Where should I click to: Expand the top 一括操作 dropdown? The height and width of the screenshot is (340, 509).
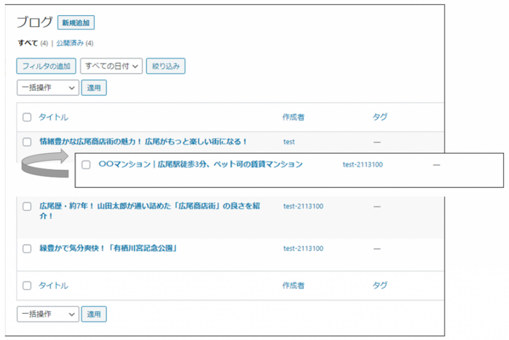tap(48, 87)
